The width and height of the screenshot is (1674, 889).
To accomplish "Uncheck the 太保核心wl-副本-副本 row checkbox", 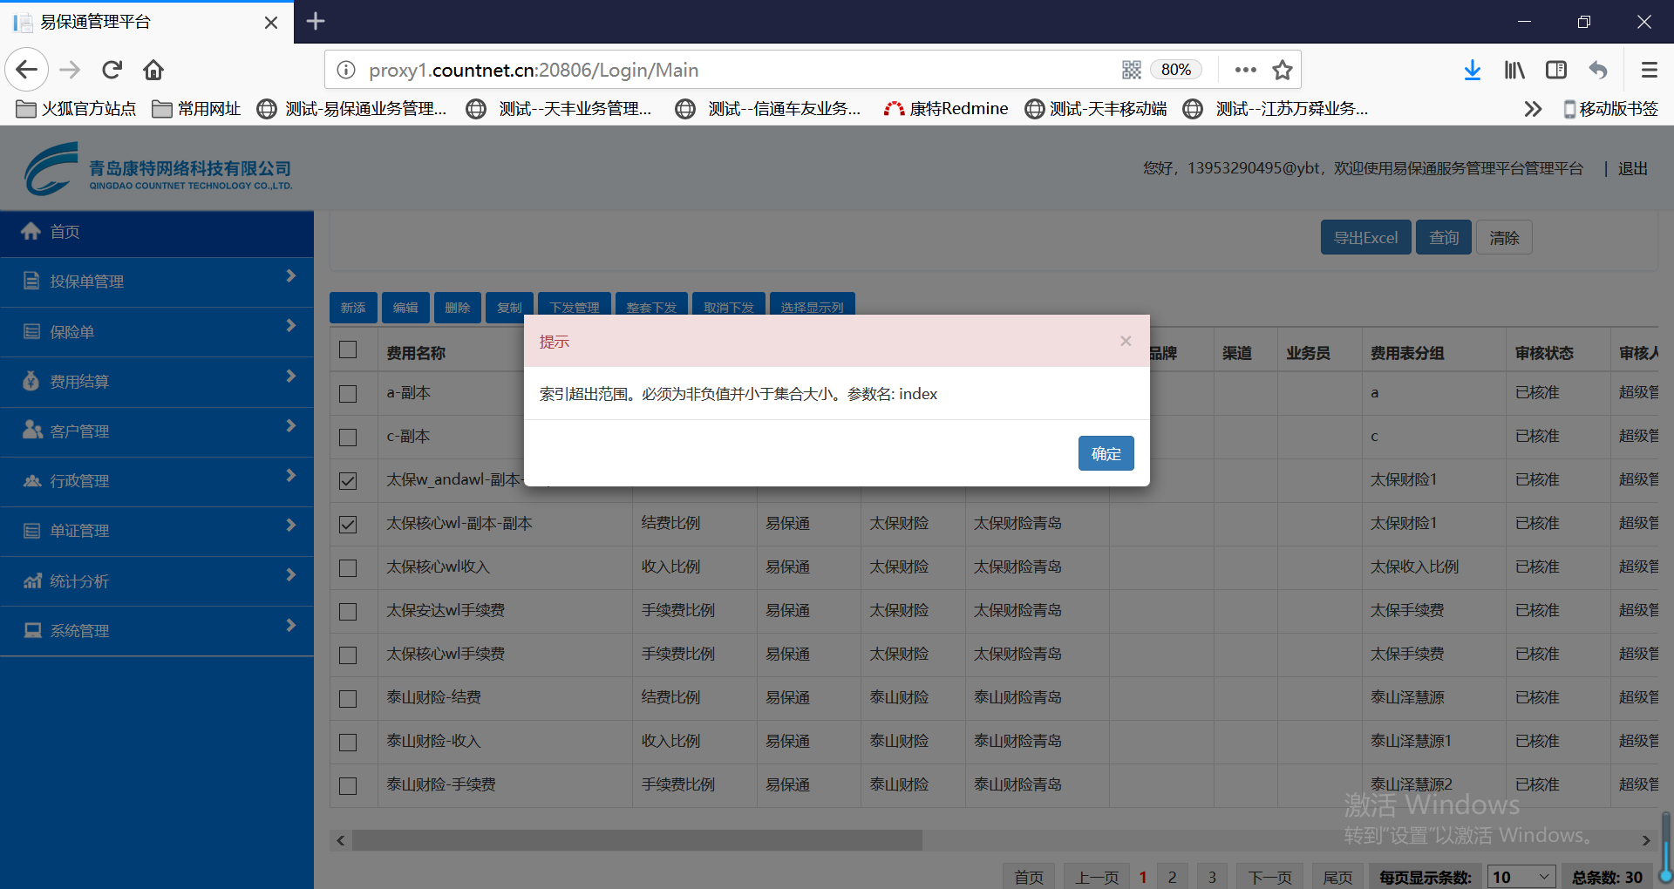I will tap(348, 524).
